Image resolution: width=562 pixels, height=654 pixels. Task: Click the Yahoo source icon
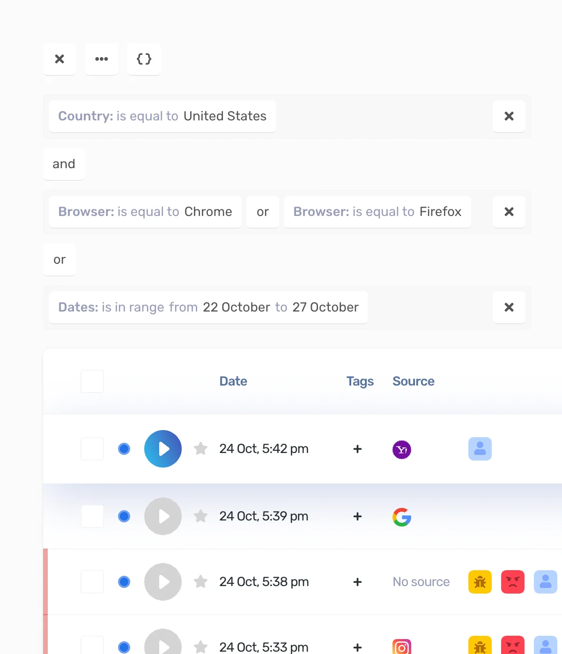[401, 449]
